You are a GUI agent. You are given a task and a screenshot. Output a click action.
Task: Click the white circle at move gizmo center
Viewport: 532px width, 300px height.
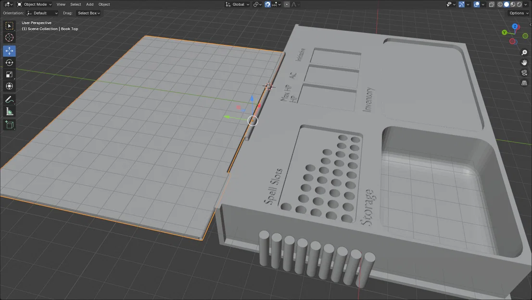253,120
